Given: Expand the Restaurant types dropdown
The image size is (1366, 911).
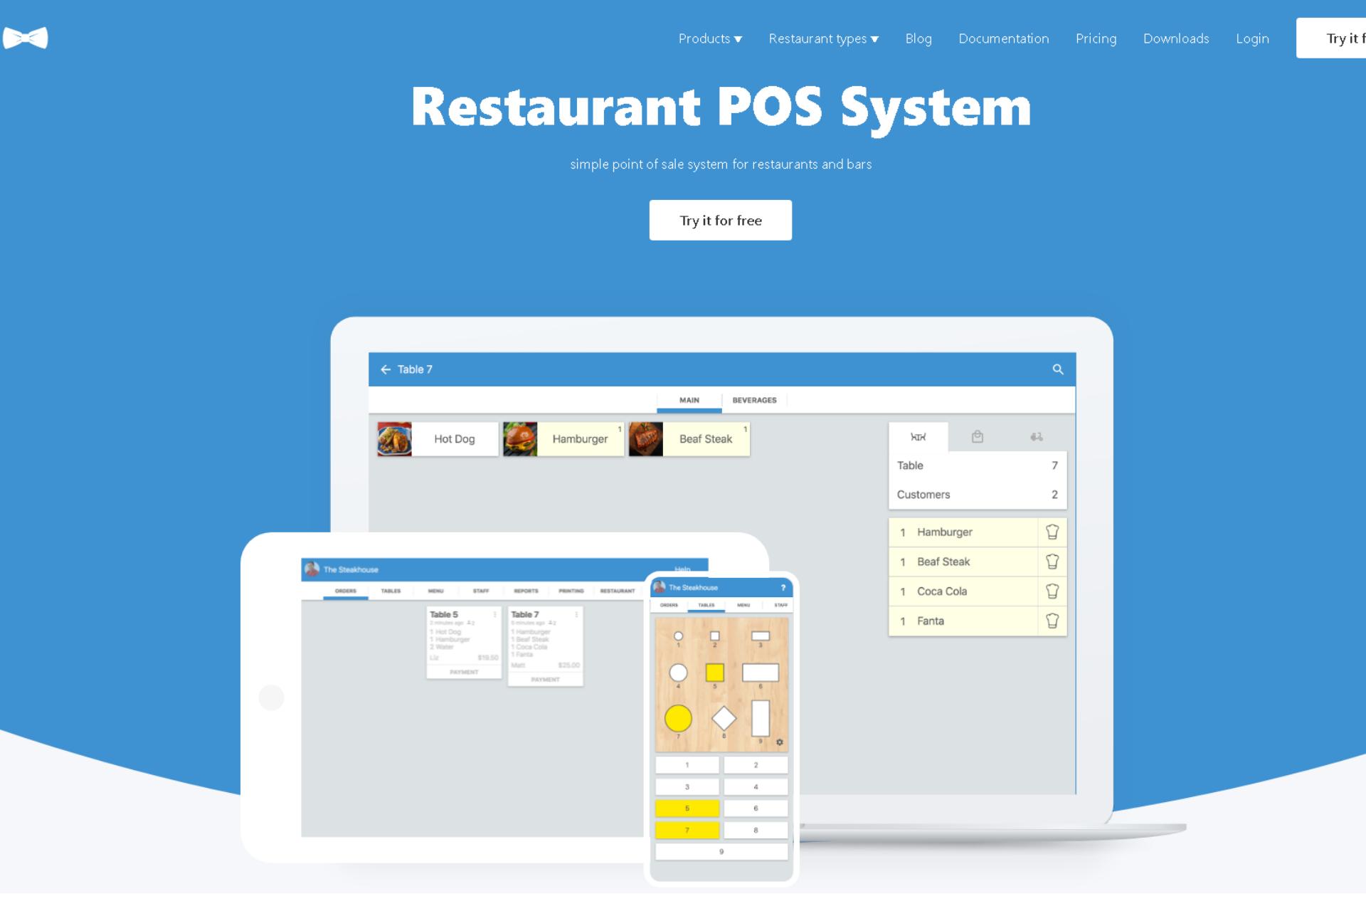Looking at the screenshot, I should click(x=821, y=38).
